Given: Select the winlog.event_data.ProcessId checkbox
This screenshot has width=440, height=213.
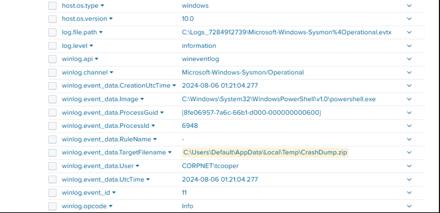Looking at the screenshot, I should point(52,126).
